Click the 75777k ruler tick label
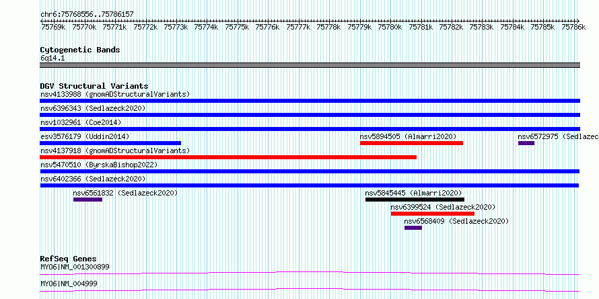The height and width of the screenshot is (299, 599). 298,27
